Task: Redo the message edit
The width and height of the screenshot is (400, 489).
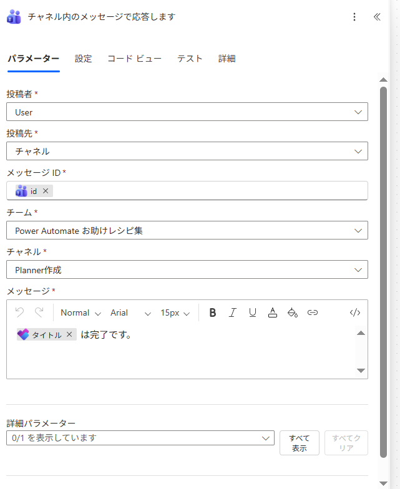Action: 39,312
